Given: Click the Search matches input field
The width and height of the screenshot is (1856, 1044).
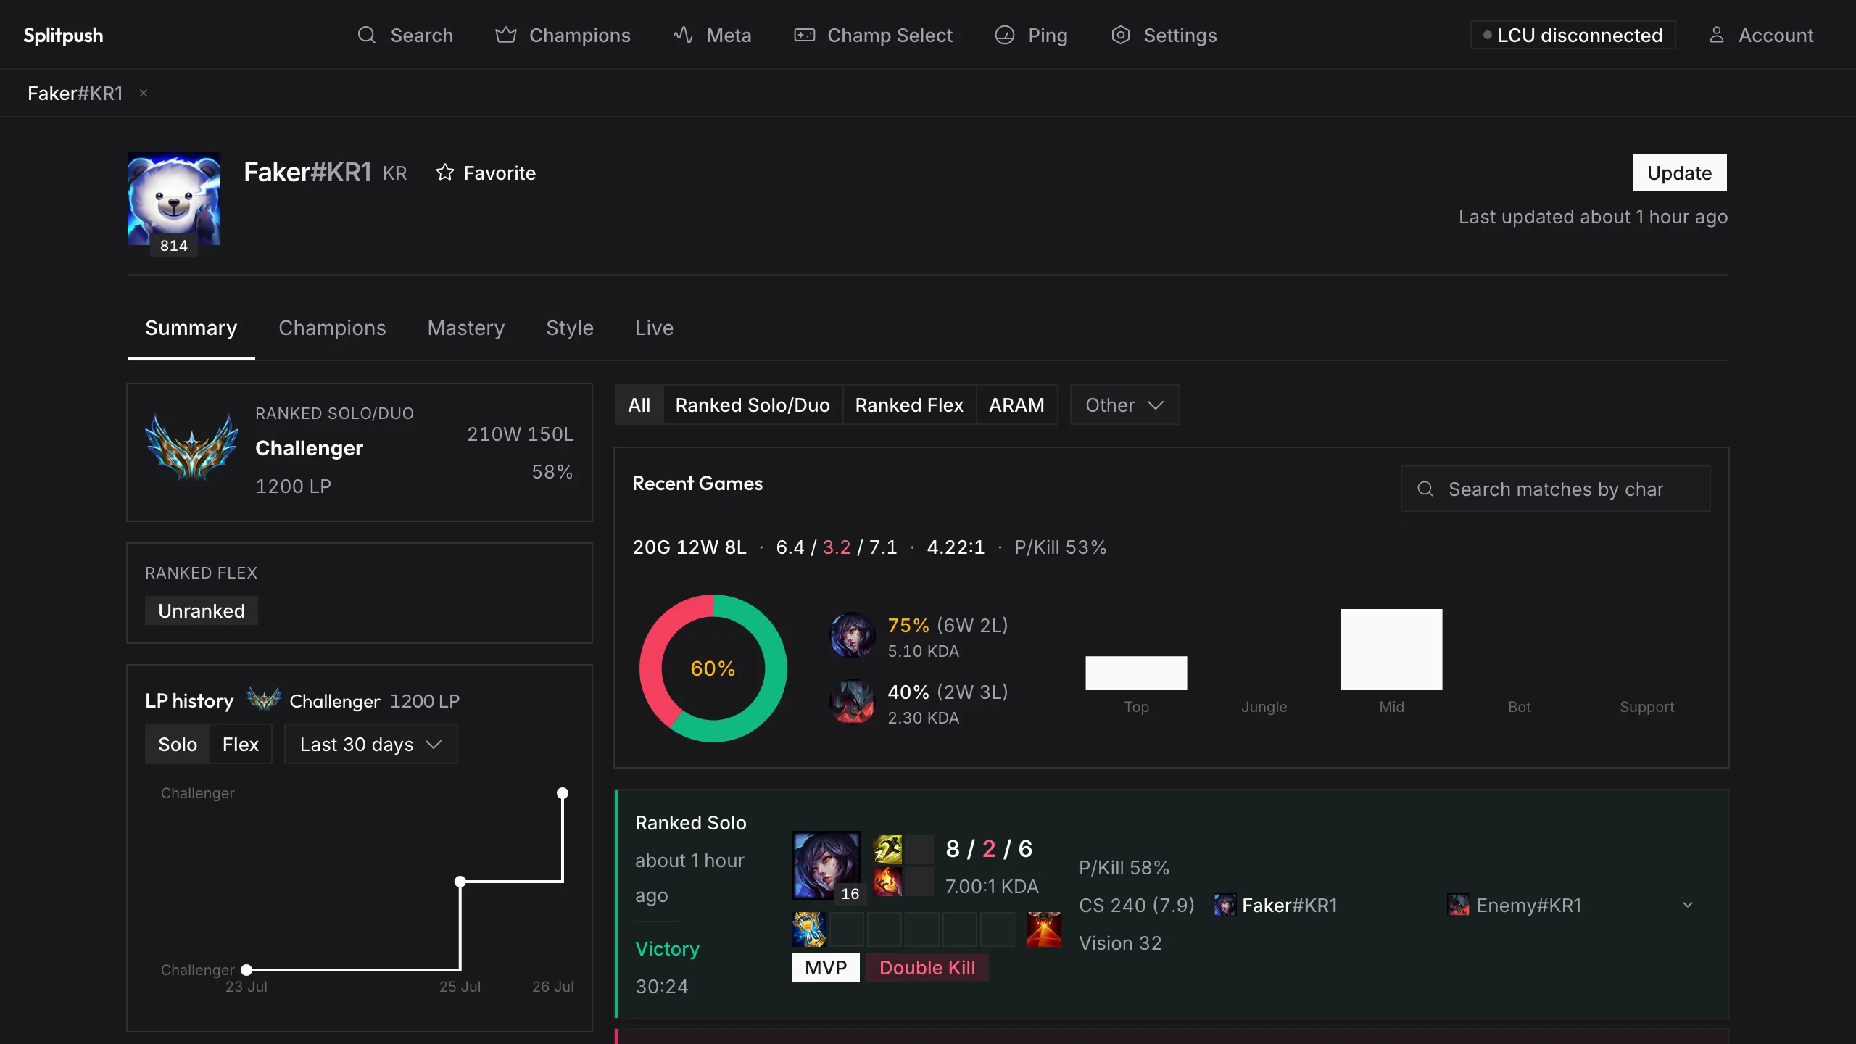Looking at the screenshot, I should [x=1555, y=489].
